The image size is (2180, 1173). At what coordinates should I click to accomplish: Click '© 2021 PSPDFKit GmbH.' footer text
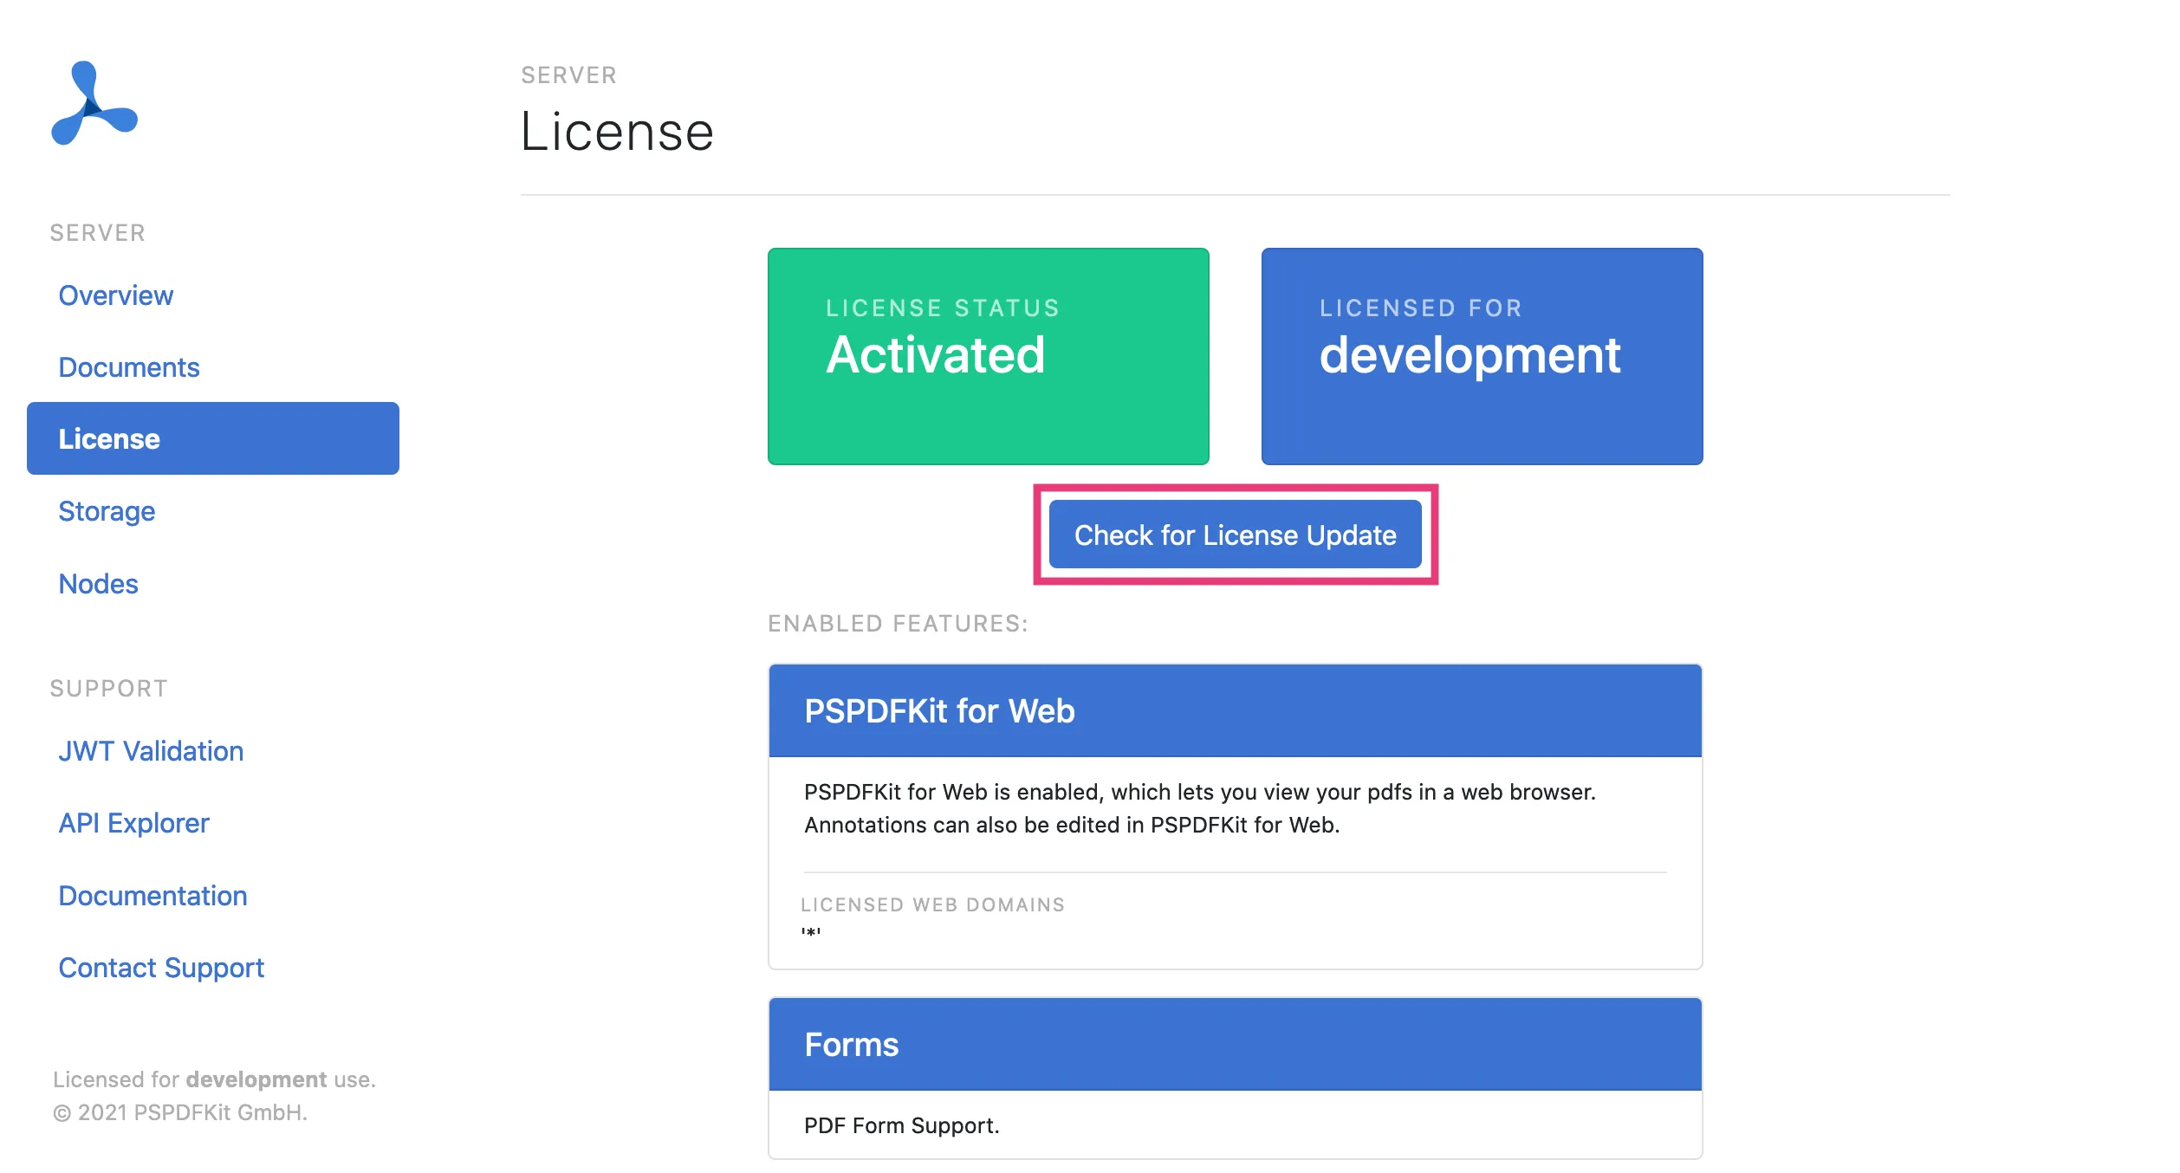click(180, 1112)
